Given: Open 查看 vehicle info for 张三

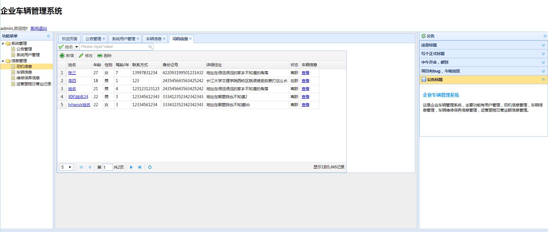Looking at the screenshot, I should coord(305,73).
